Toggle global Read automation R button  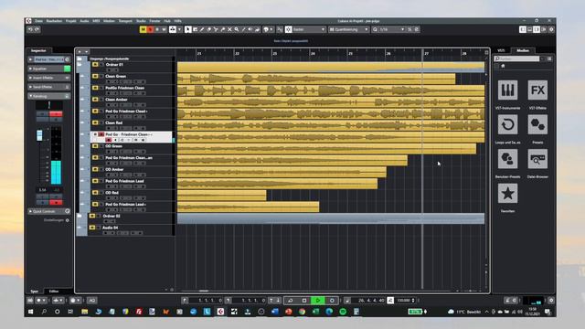point(157,29)
